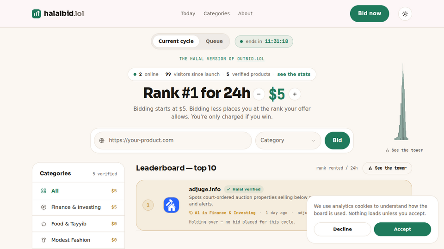Decline analytics cookies
Viewport: 444px width, 249px height.
tap(342, 229)
